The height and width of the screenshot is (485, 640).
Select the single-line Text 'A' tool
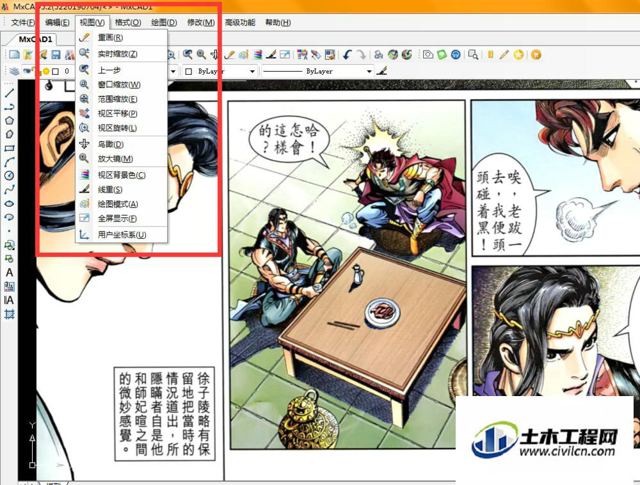(9, 273)
